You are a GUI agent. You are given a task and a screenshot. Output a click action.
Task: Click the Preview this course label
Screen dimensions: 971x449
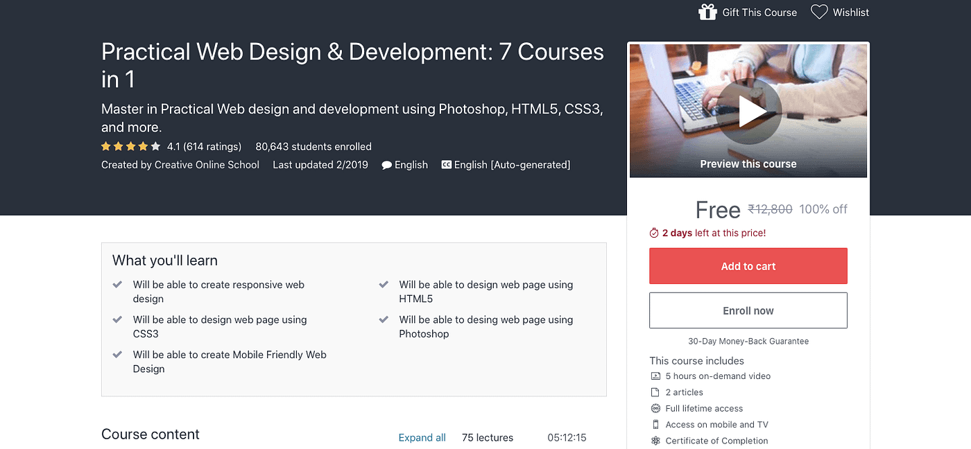coord(748,164)
